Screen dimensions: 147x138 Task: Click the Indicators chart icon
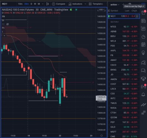point(70,4)
